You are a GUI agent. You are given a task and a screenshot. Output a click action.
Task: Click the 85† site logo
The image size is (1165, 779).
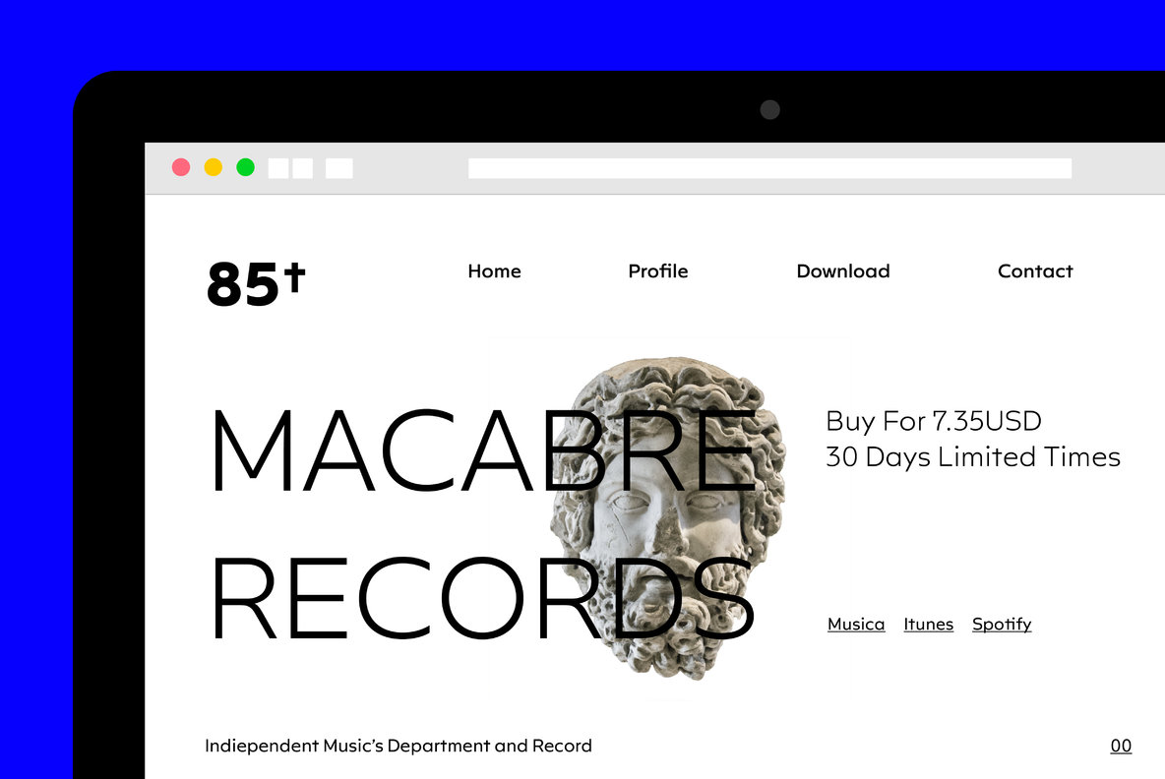pyautogui.click(x=256, y=283)
